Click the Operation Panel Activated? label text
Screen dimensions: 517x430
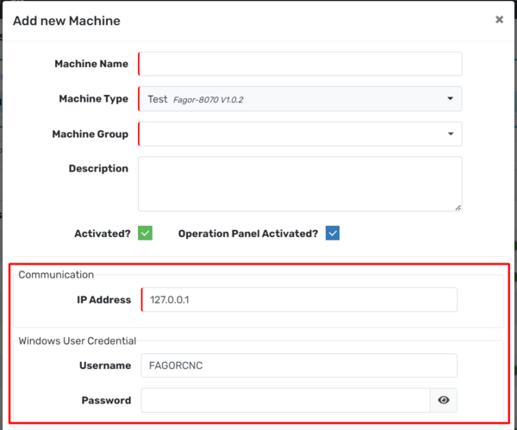pyautogui.click(x=248, y=234)
